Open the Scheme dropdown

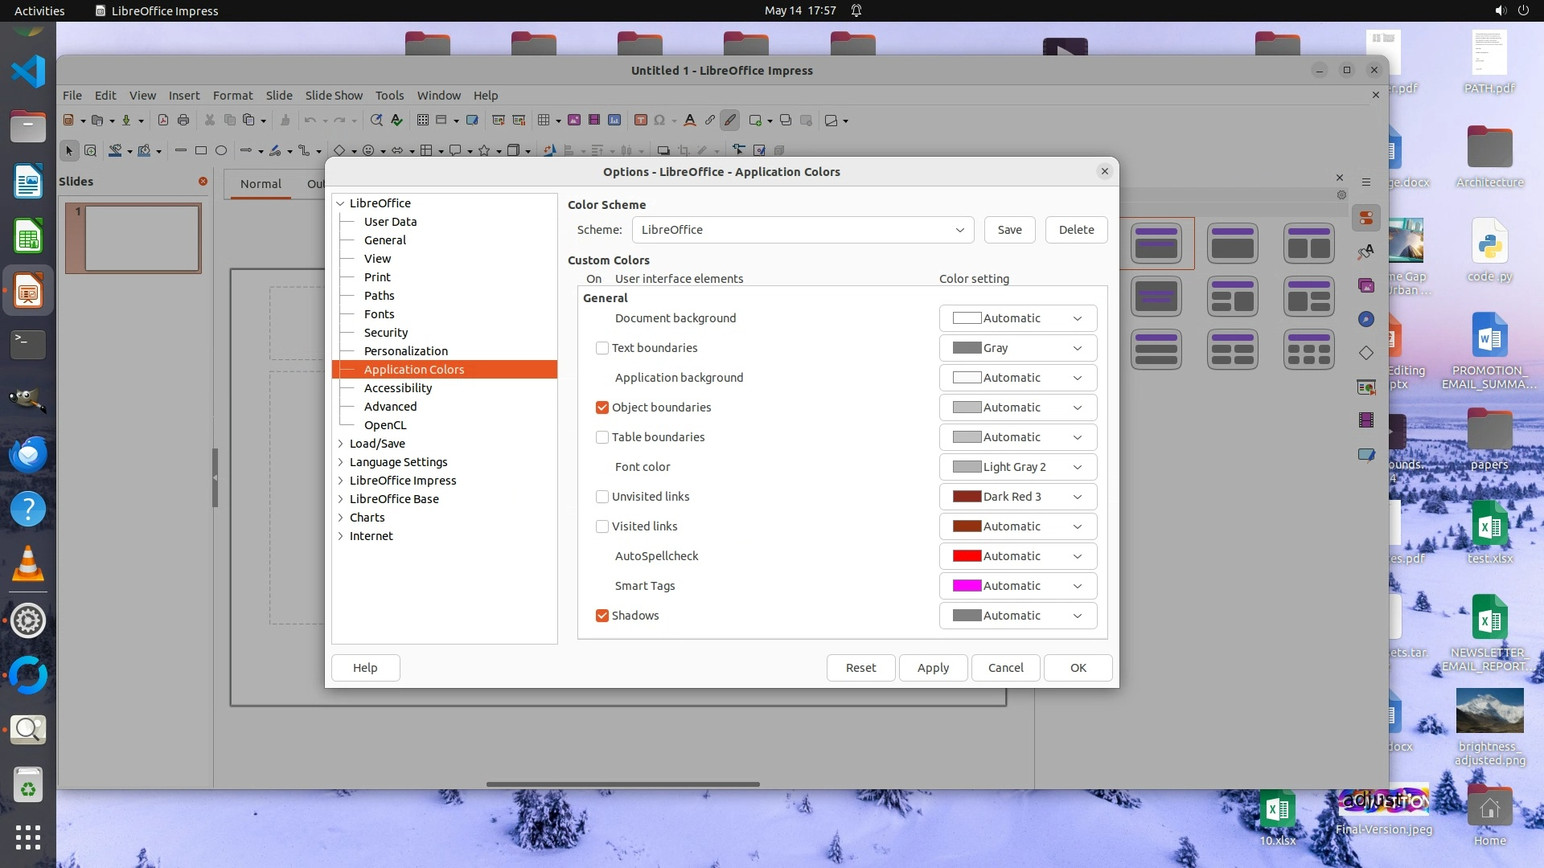[x=803, y=230]
